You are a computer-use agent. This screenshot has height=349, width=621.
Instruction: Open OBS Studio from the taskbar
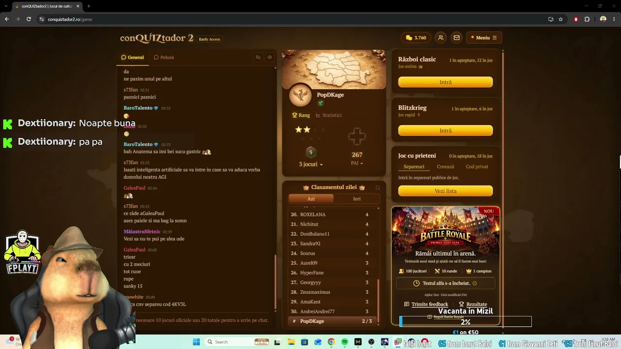click(371, 342)
